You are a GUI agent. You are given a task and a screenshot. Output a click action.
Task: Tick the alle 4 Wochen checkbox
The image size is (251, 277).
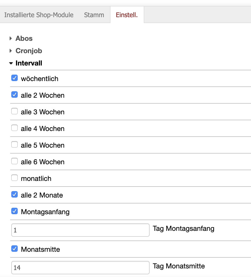click(x=14, y=128)
